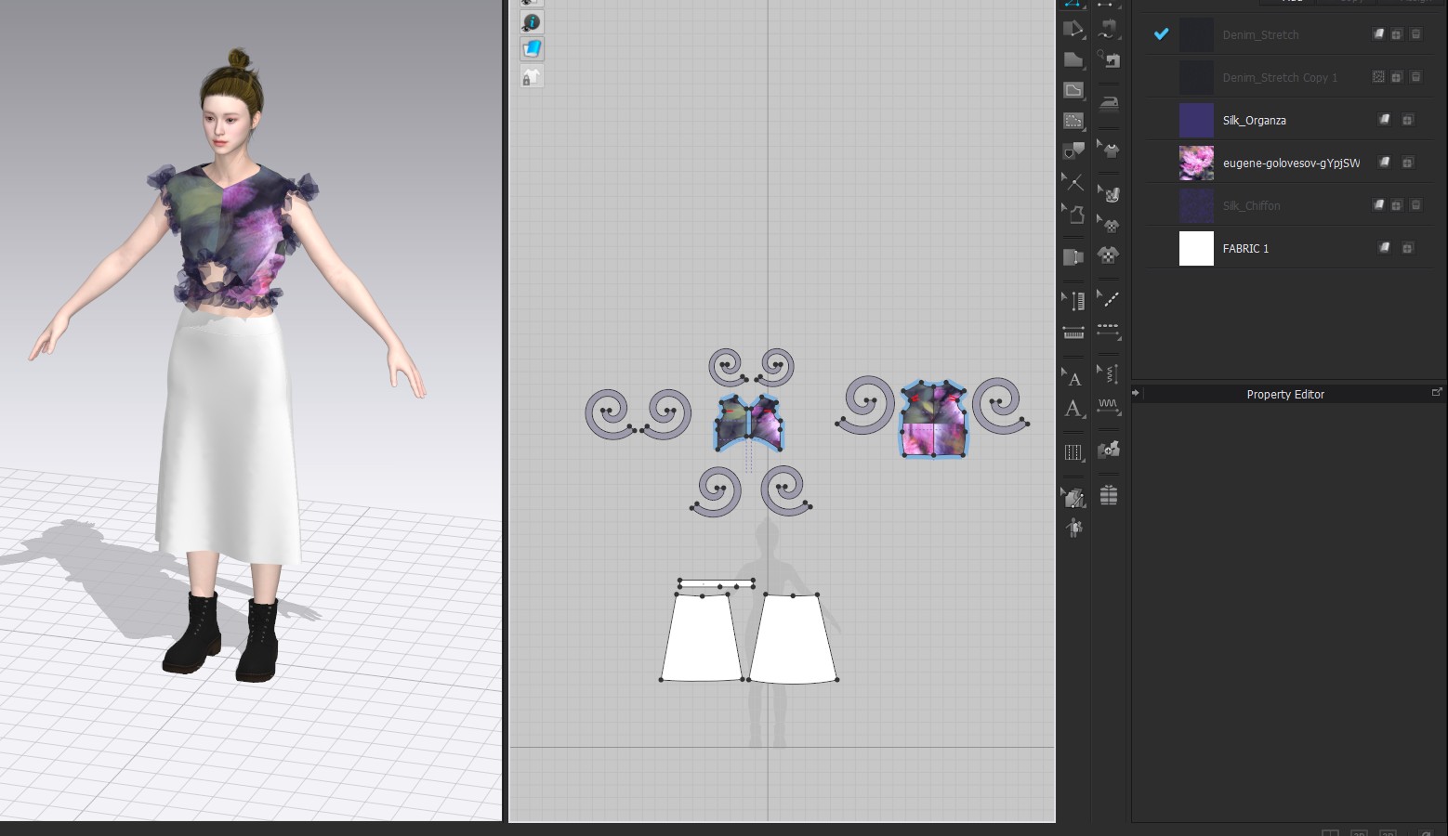Select the avatar tool at toolbar bottom
This screenshot has width=1448, height=836.
coord(1074,529)
